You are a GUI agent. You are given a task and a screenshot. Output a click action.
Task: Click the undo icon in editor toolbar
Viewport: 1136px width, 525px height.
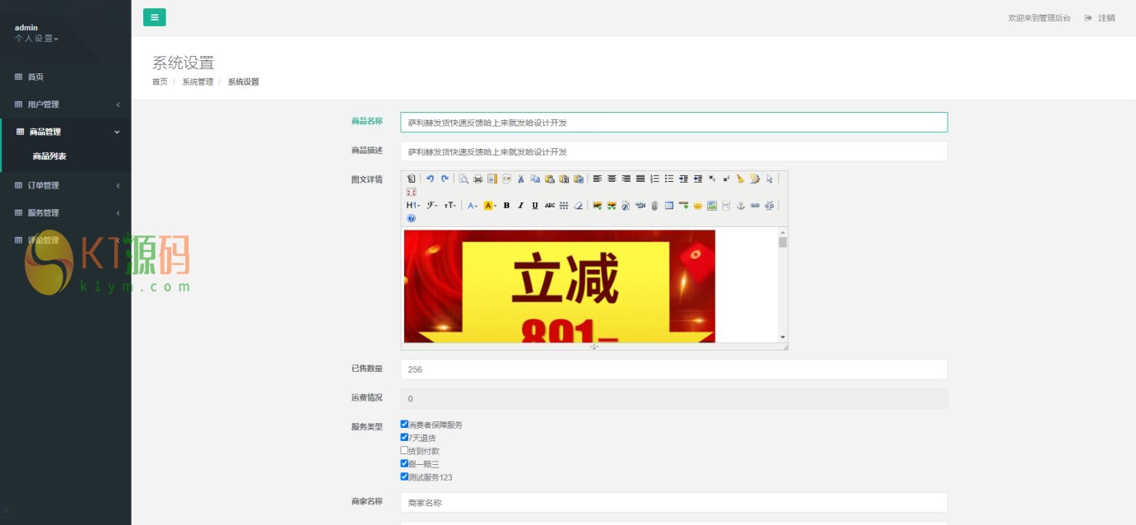coord(430,179)
